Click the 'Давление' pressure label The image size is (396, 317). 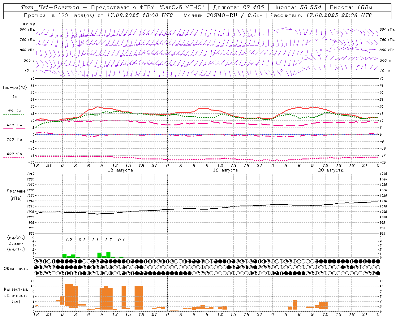tap(16, 191)
